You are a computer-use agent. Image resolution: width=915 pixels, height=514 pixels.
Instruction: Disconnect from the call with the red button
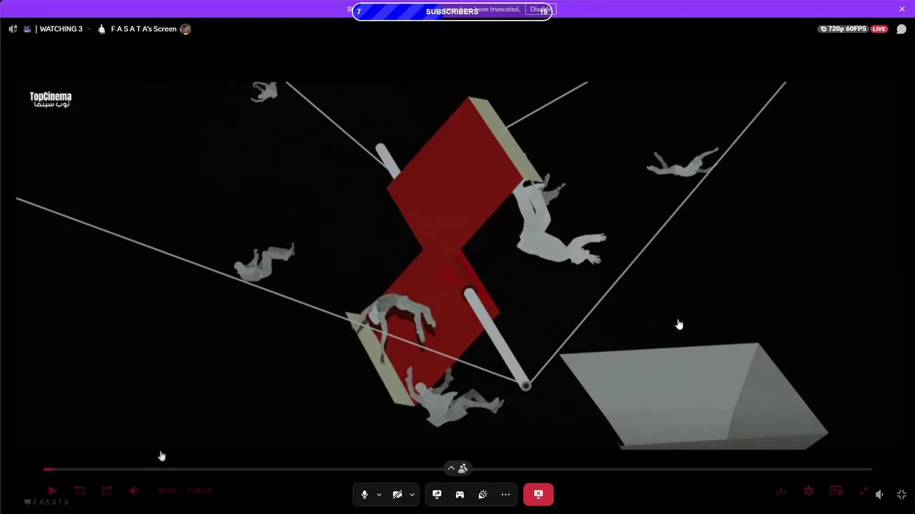pos(538,494)
